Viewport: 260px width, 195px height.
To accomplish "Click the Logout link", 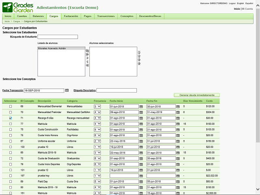I will tap(232, 3).
